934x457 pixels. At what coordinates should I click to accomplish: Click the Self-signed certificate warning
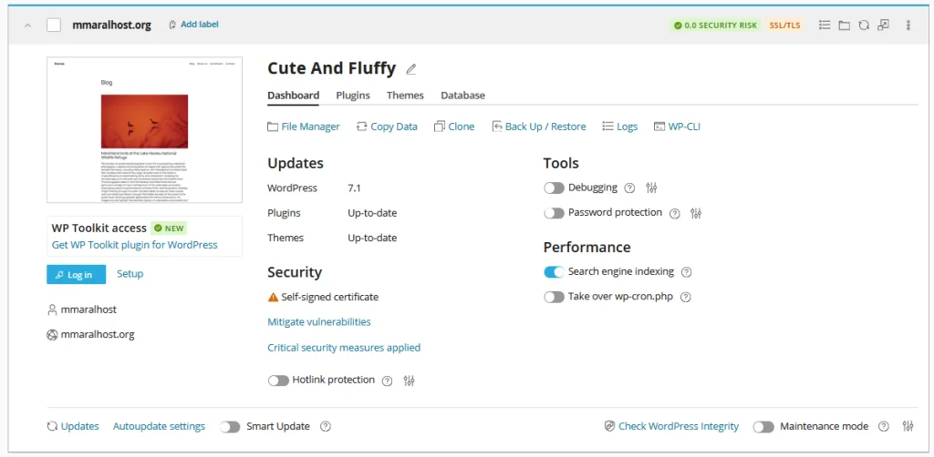[323, 297]
